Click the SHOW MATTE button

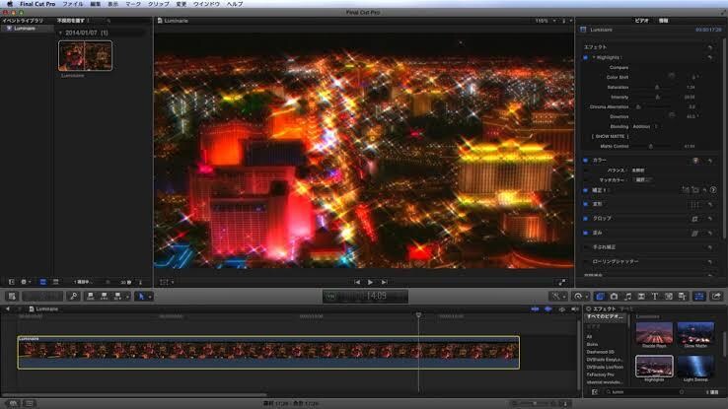[x=610, y=136]
